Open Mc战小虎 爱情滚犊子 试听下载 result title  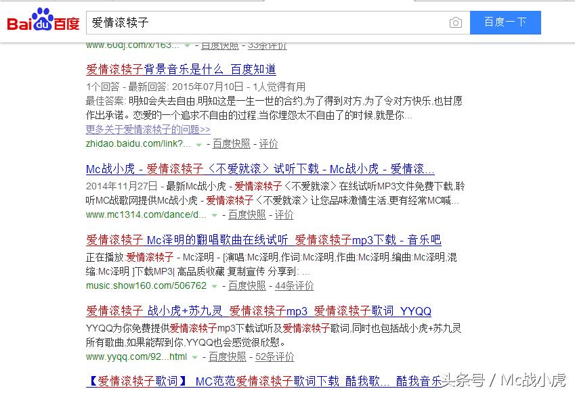coord(260,168)
